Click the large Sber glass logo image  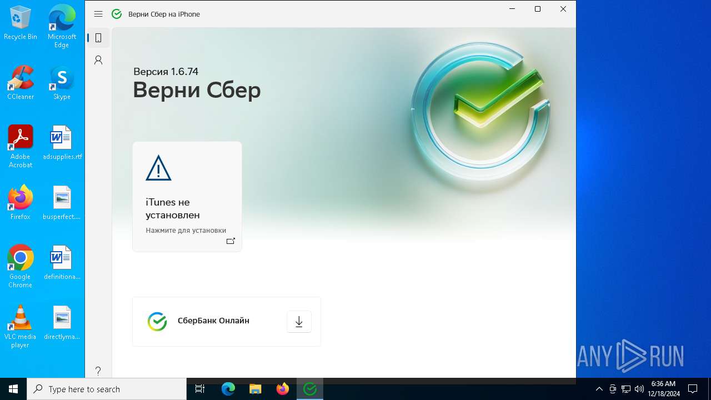pos(480,111)
